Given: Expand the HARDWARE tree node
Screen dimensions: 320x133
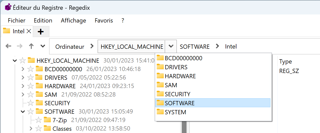Looking at the screenshot, I should [23, 86].
